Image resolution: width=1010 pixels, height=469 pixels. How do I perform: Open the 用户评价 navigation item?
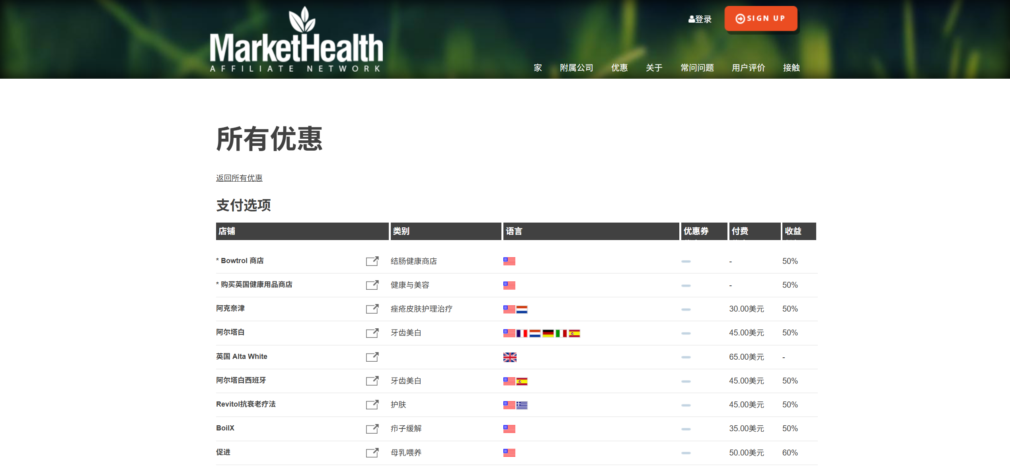[x=749, y=68]
